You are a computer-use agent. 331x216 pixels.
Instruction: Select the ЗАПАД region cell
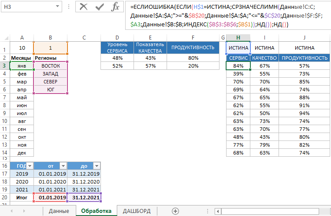pyautogui.click(x=51, y=74)
